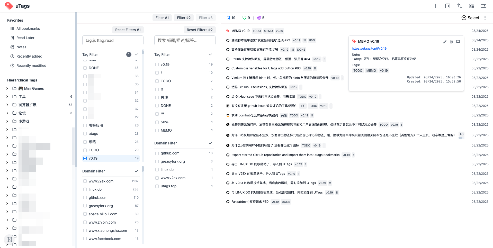Click the Filter #1 search field with tag:js
The width and height of the screenshot is (493, 248).
[x=113, y=40]
